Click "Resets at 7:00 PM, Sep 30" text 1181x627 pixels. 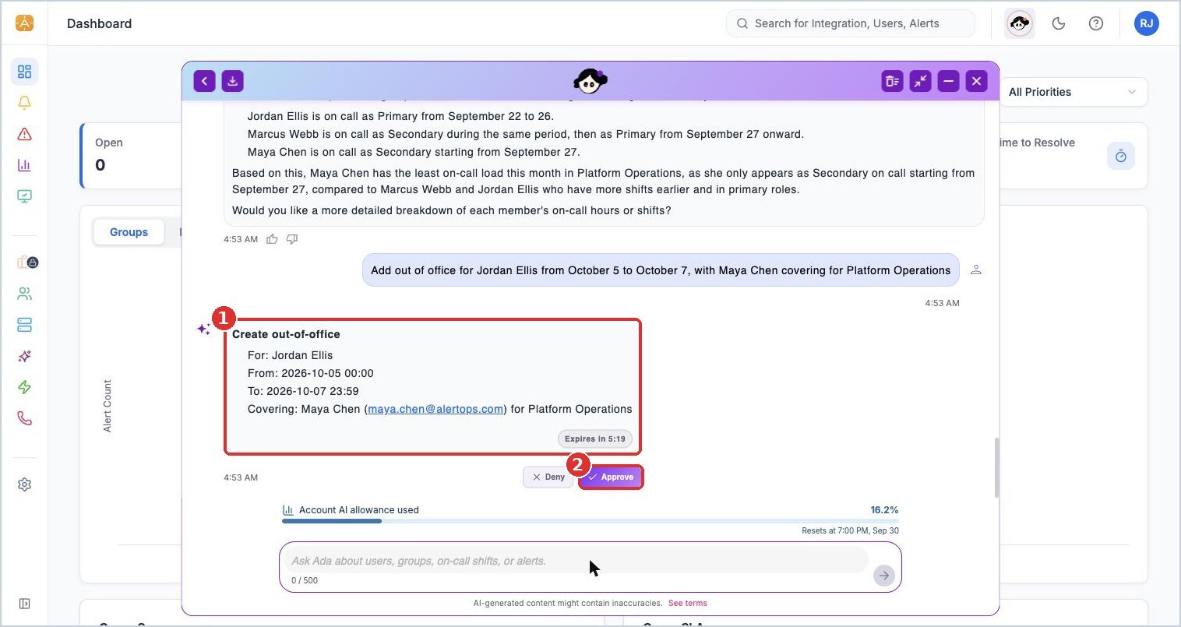[850, 530]
